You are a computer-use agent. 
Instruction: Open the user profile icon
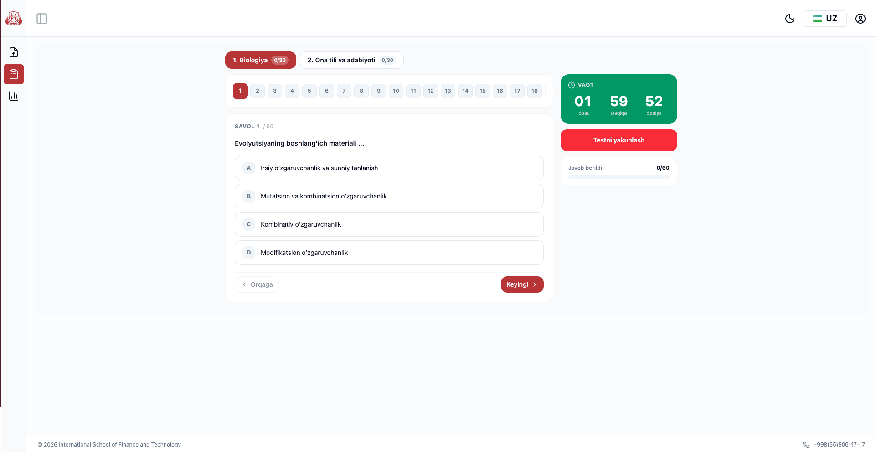[x=861, y=19]
